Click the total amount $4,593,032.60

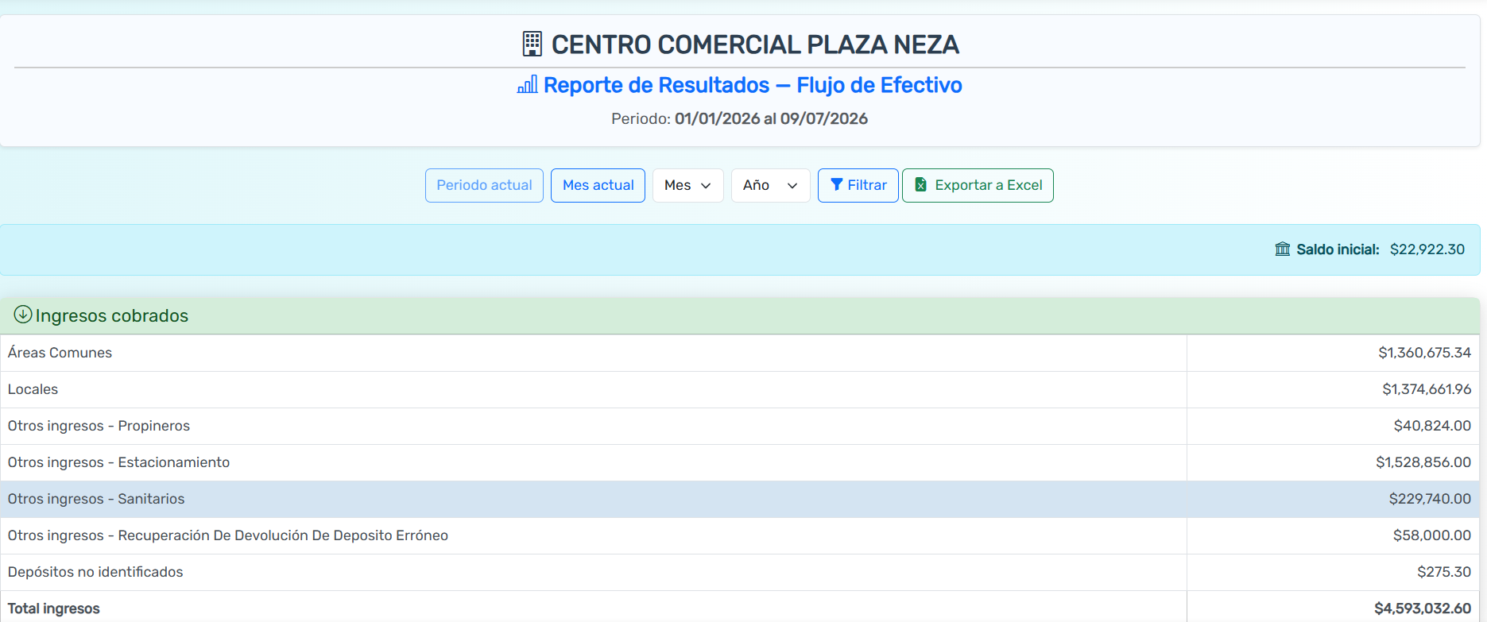point(1423,608)
